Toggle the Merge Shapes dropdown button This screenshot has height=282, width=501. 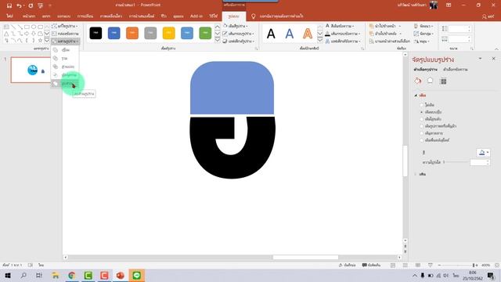pos(65,42)
